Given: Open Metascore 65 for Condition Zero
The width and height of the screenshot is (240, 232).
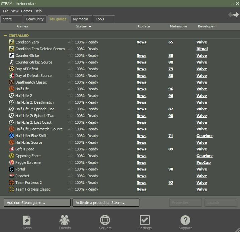Looking at the screenshot, I should click(x=171, y=42).
